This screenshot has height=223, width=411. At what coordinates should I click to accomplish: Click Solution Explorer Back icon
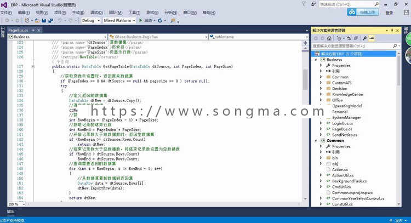click(x=316, y=38)
